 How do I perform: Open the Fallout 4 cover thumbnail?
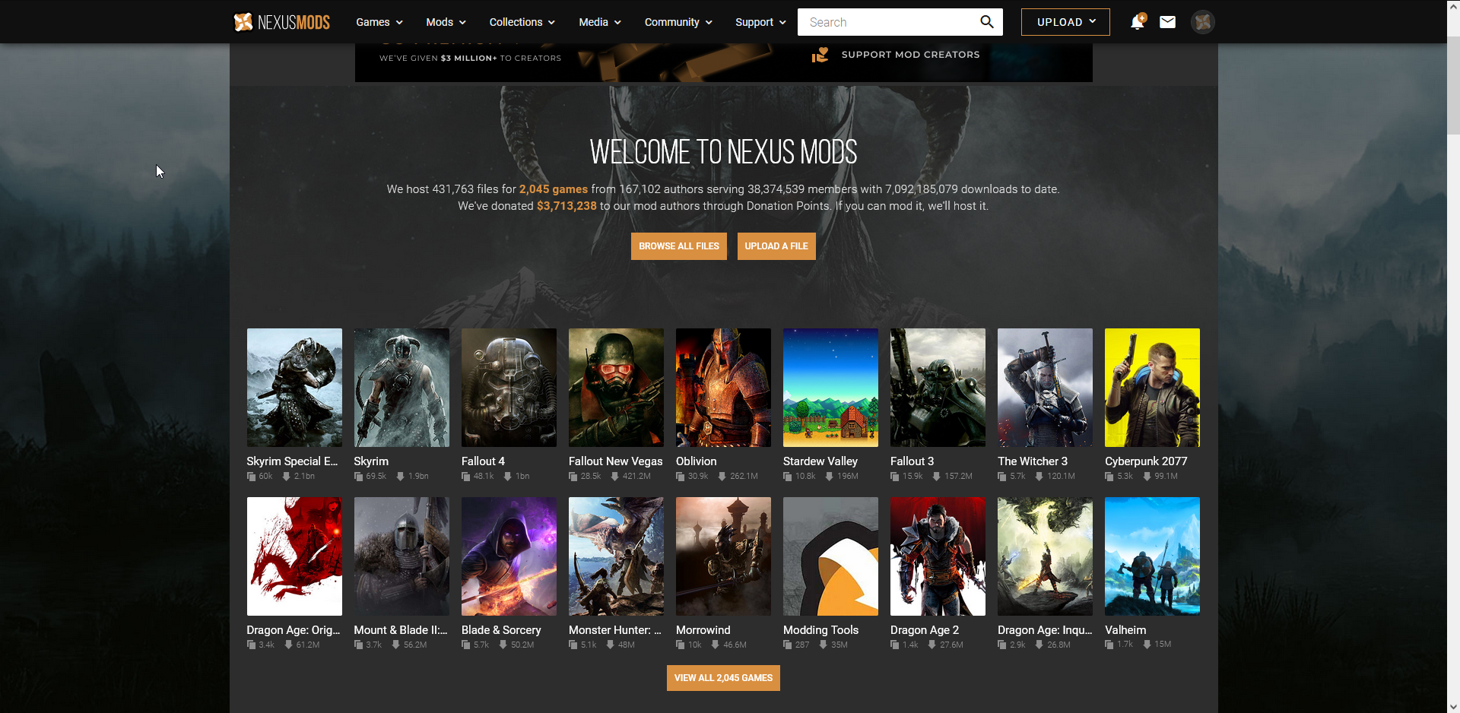tap(509, 388)
